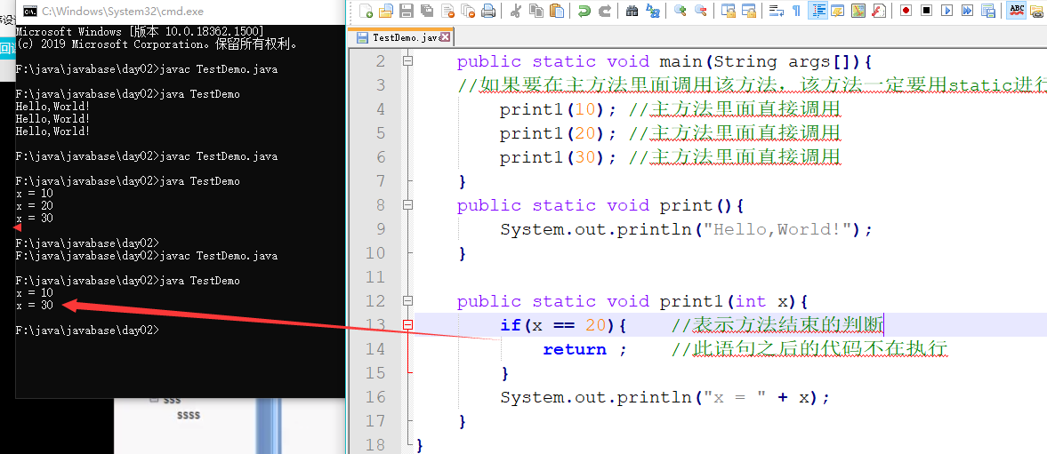Click line number 4 in margin

point(381,109)
